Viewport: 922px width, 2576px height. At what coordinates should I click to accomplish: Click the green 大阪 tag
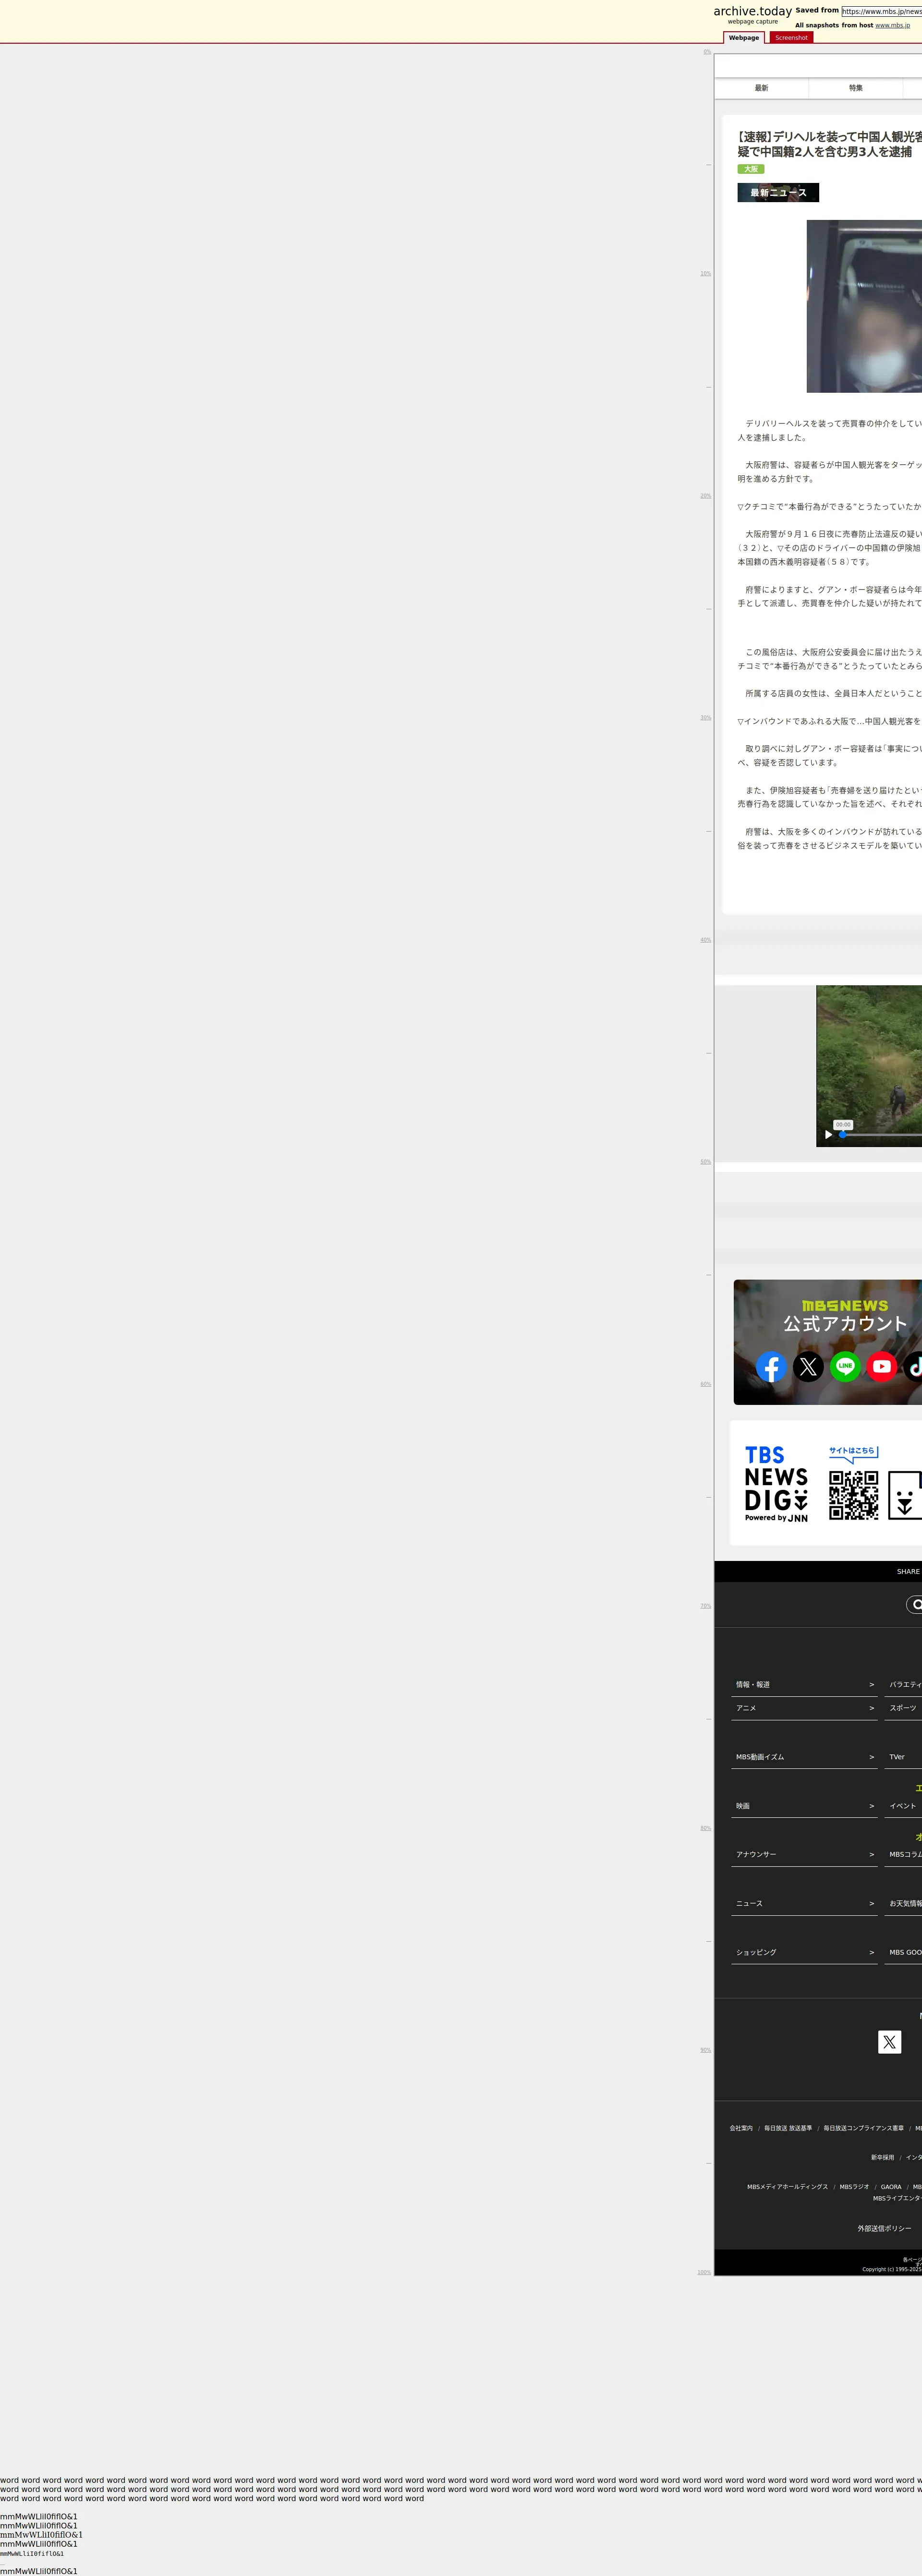tap(750, 169)
